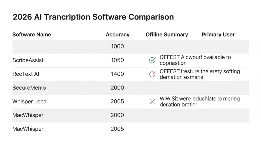Click the Offline Summary column header
This screenshot has height=142, width=261.
click(167, 35)
